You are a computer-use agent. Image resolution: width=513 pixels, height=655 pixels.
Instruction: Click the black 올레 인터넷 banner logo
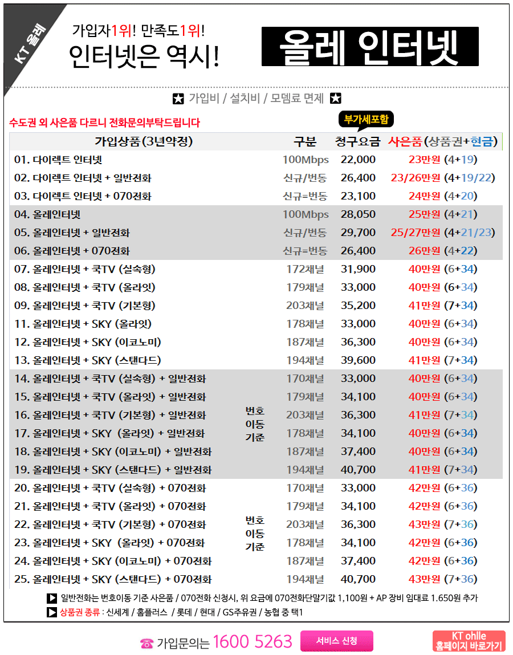[370, 46]
